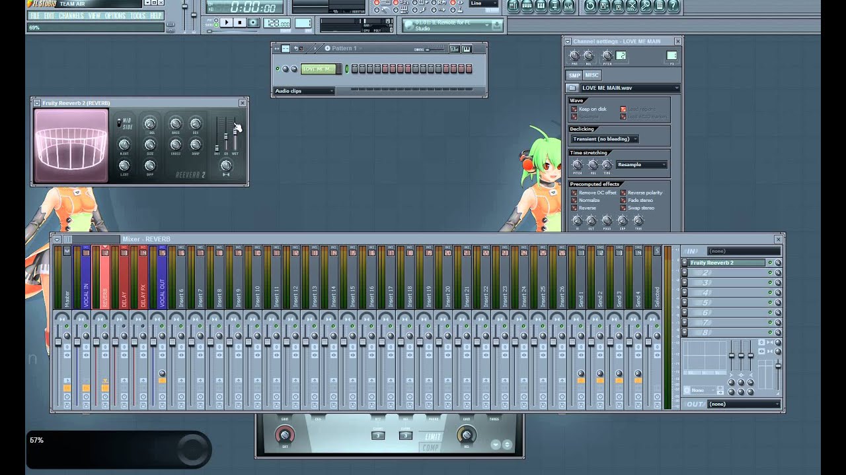Toggle the Load regions checkbox
846x475 pixels.
(623, 109)
